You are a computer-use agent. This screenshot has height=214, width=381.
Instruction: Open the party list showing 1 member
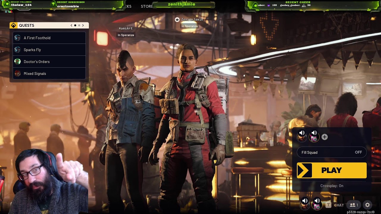tap(354, 205)
